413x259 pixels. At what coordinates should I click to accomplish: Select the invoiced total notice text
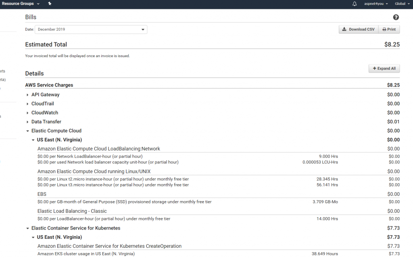point(77,56)
